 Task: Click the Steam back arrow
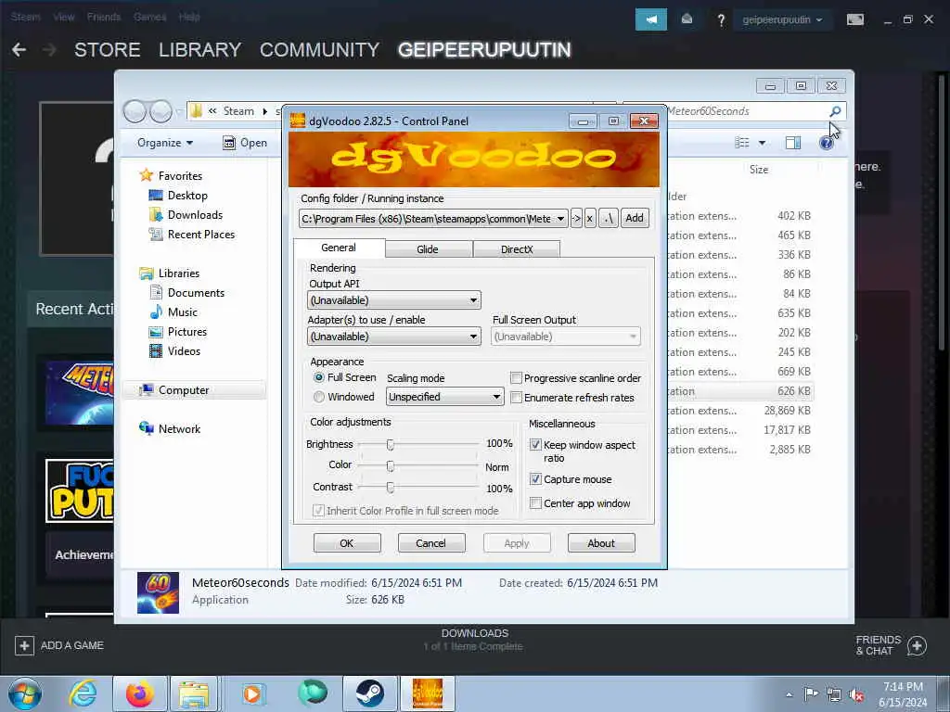[x=19, y=50]
